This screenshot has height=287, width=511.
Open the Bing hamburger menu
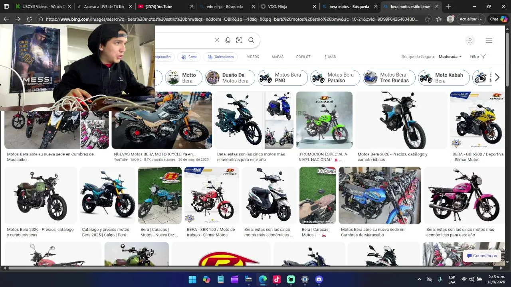pyautogui.click(x=489, y=40)
